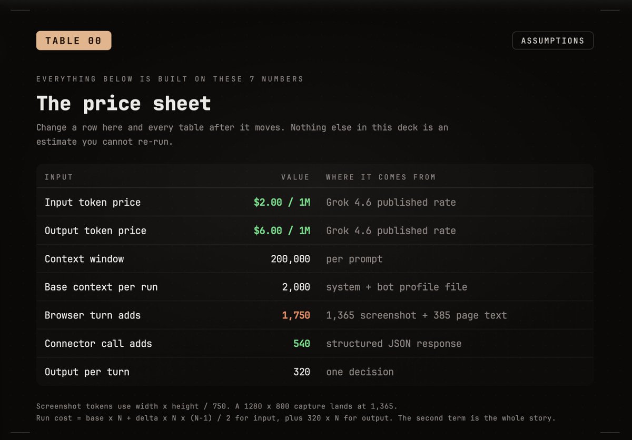
Task: Click the green 540 value
Action: [x=302, y=344]
